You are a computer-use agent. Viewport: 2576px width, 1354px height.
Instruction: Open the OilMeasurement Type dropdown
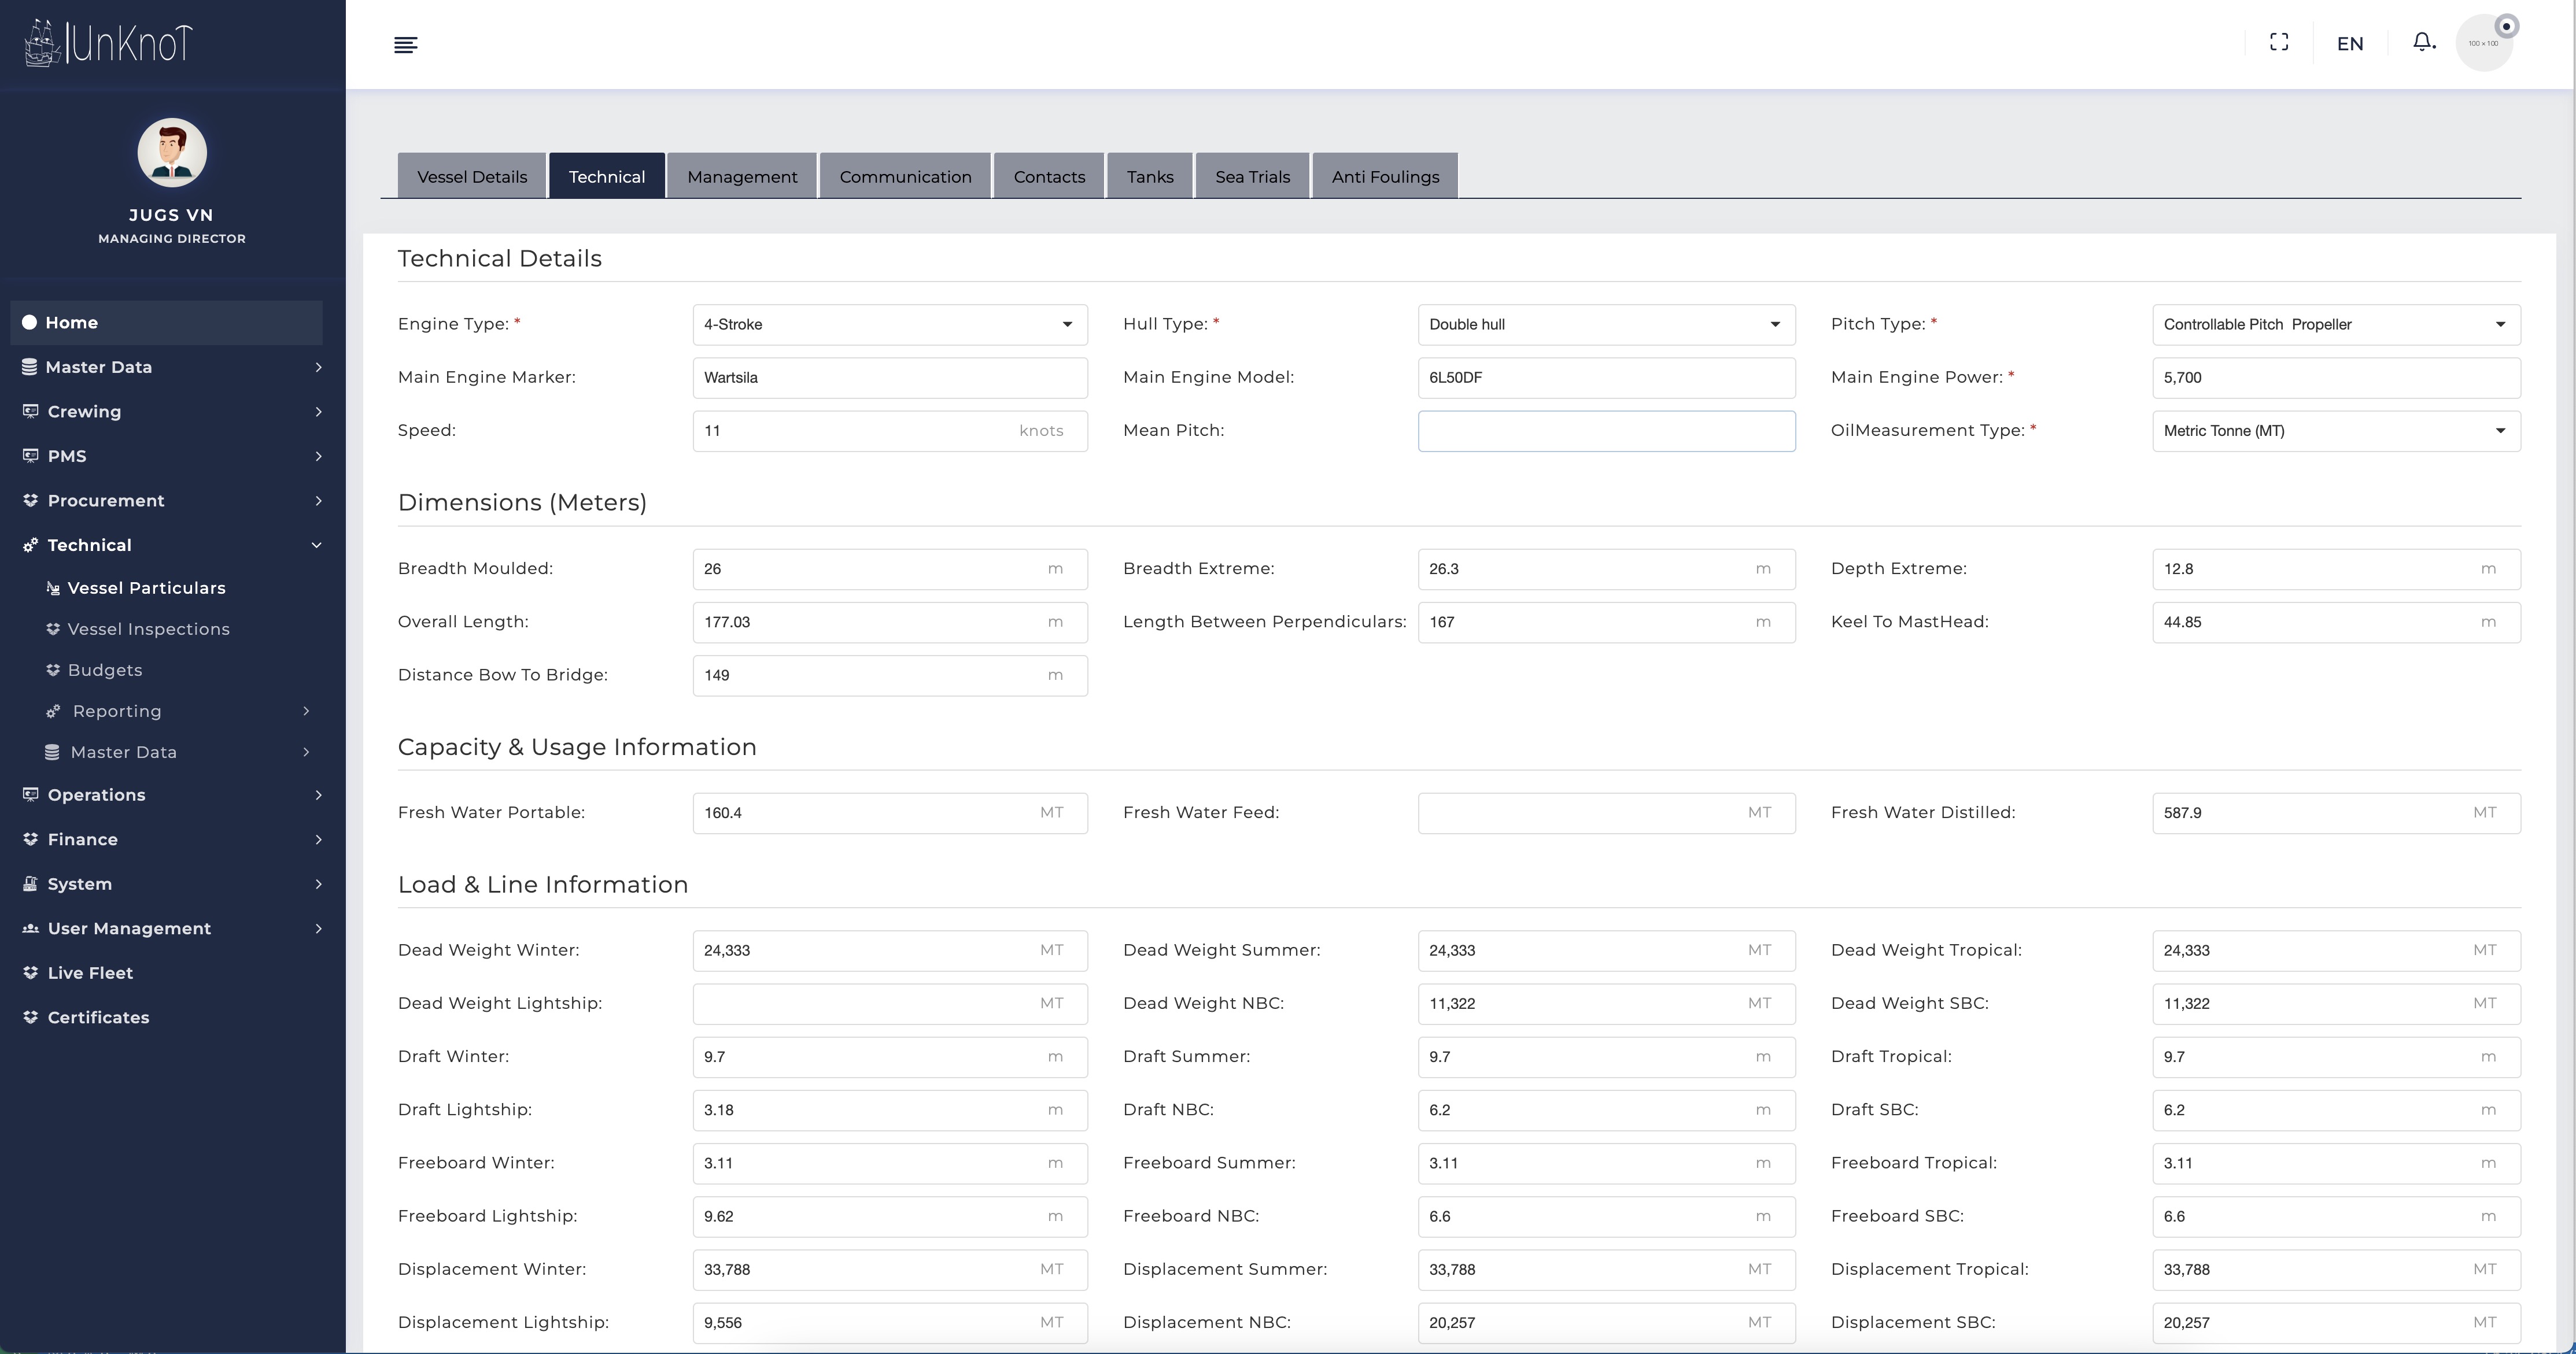pyautogui.click(x=2335, y=431)
